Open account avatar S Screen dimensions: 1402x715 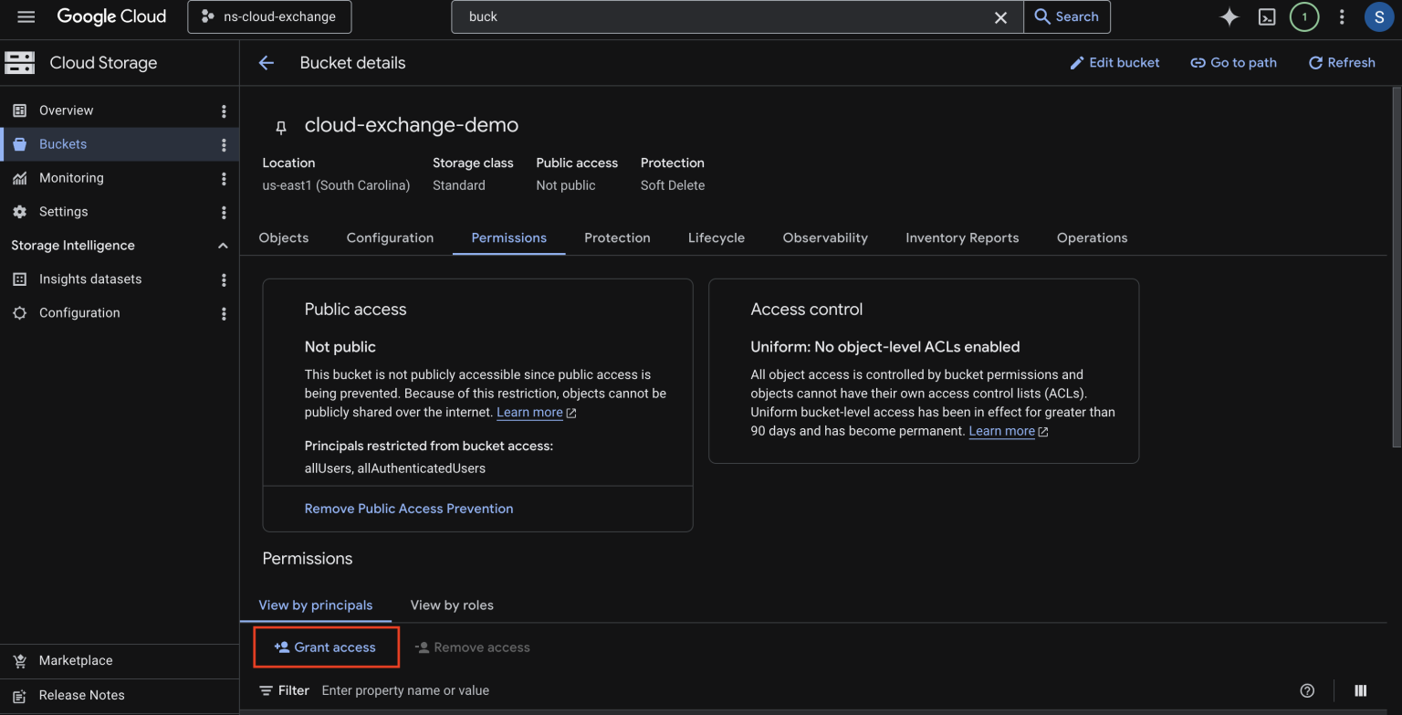[x=1378, y=17]
